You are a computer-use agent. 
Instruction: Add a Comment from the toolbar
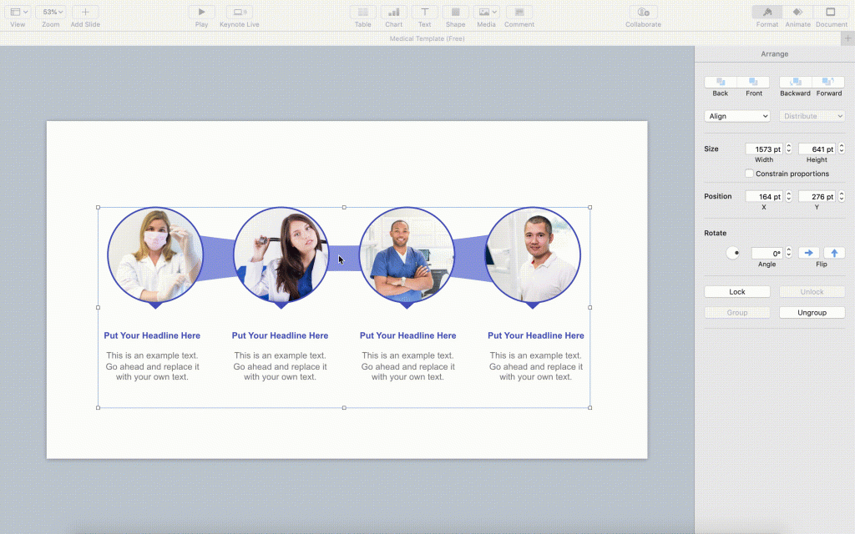pyautogui.click(x=519, y=13)
